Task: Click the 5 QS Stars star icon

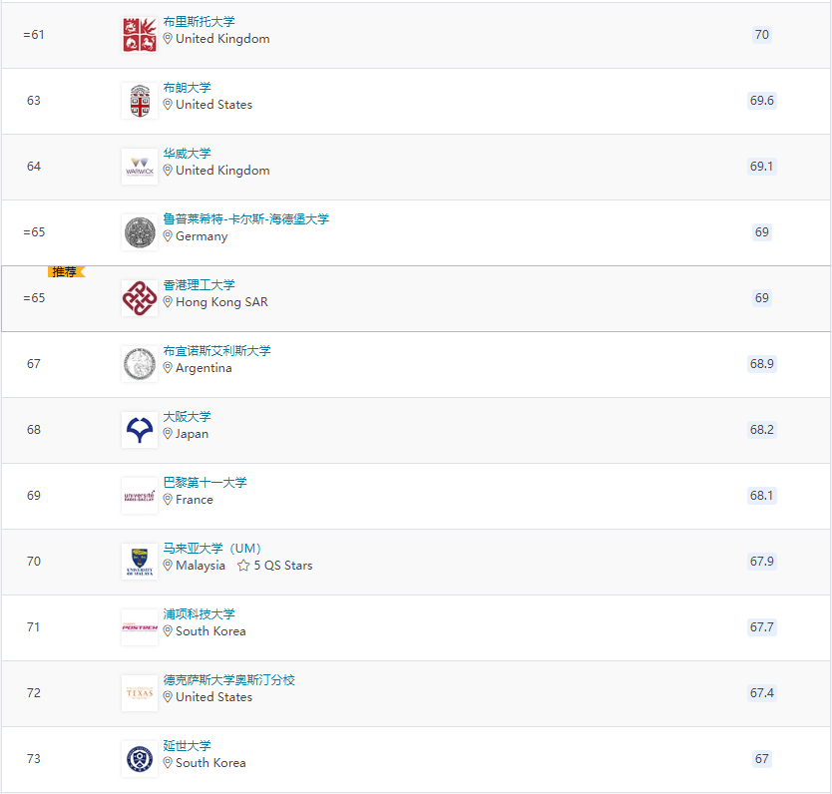Action: (243, 566)
